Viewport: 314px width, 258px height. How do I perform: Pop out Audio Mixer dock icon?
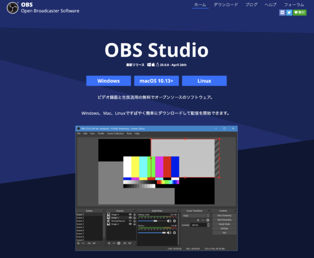178,211
